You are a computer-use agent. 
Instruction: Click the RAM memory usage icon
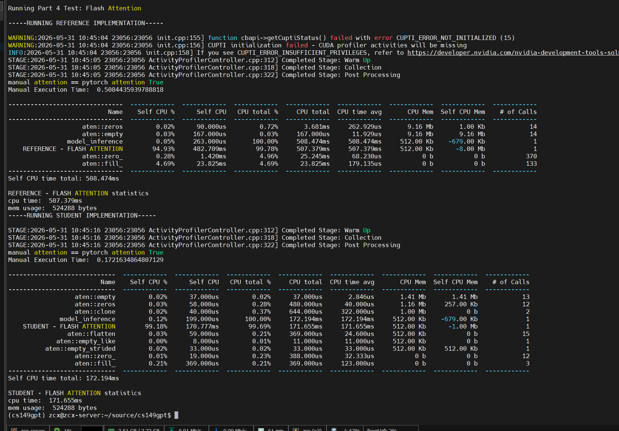point(111,430)
